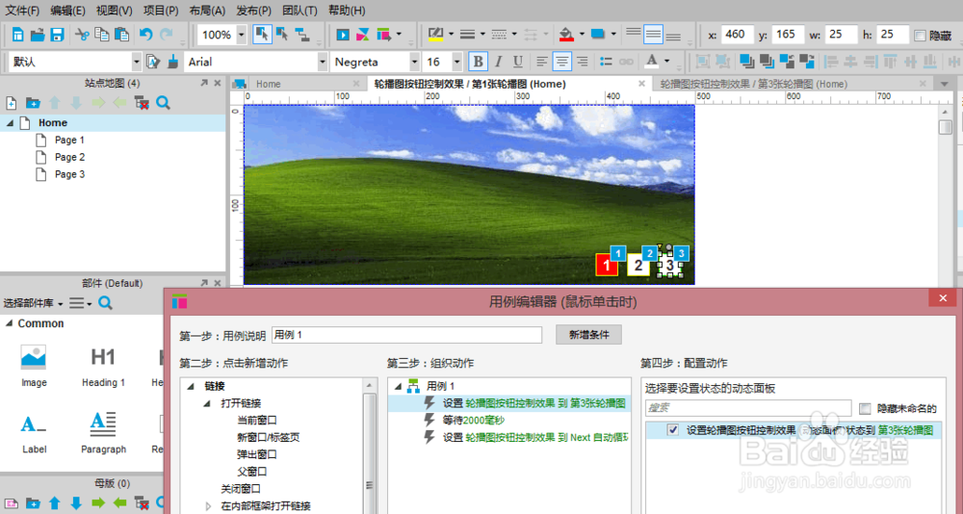Expand 在内部框架打开链接 tree node

(208, 506)
